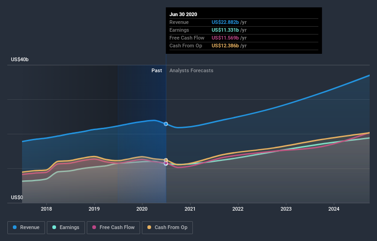The width and height of the screenshot is (377, 241).
Task: Click the Past section label
Action: (157, 70)
